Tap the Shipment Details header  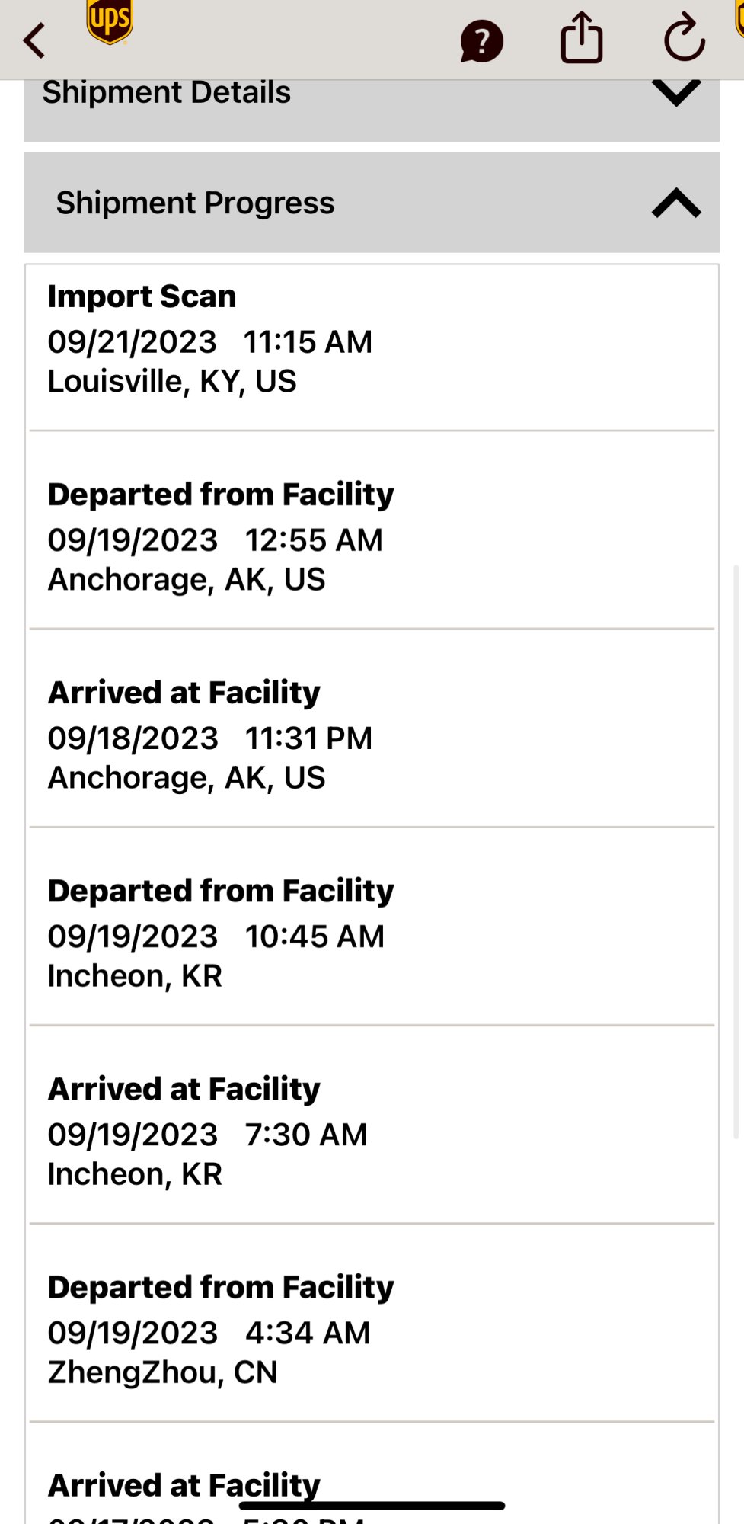pos(166,93)
